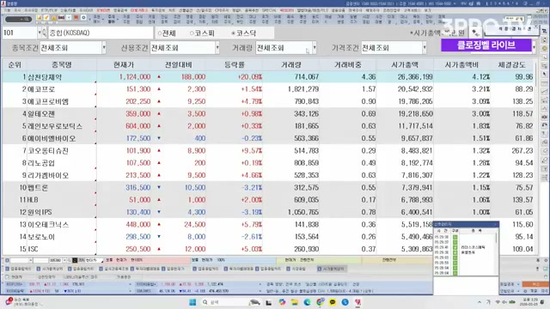Viewport: 550px width, 309px height.
Task: Select the 알테오젠 stock name
Action: pos(41,114)
